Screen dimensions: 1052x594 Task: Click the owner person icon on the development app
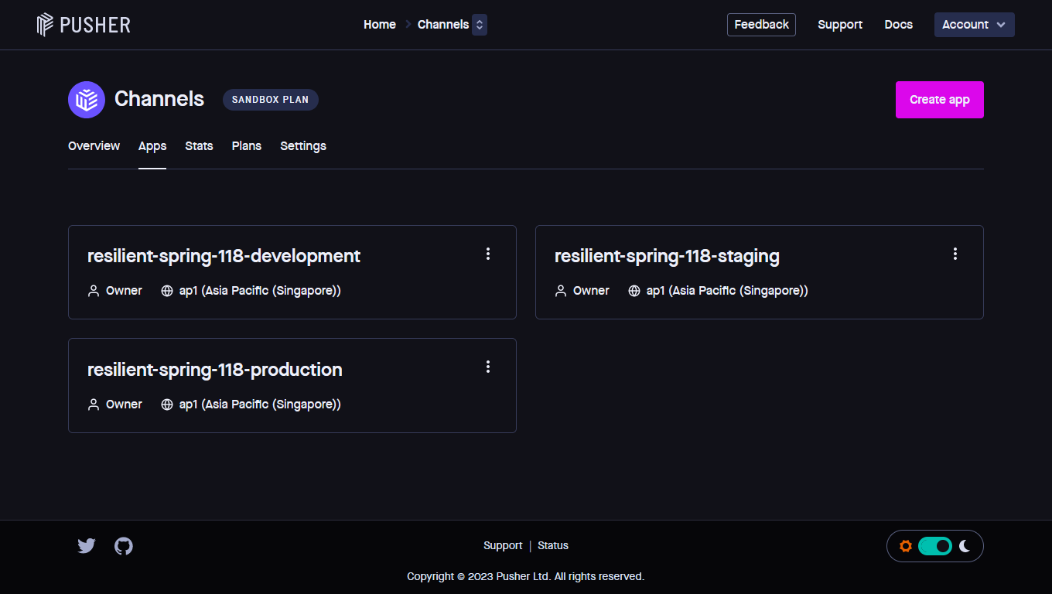(94, 291)
